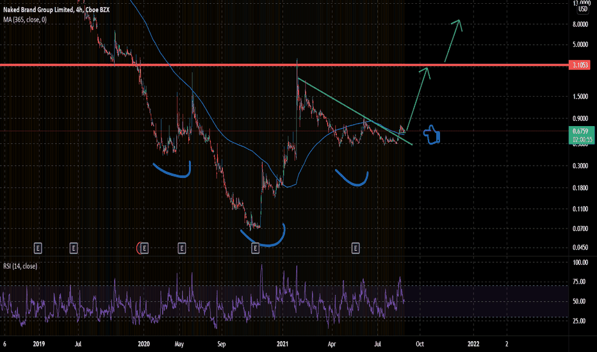The height and width of the screenshot is (352, 597).
Task: Click the May label on time axis
Action: coord(179,344)
